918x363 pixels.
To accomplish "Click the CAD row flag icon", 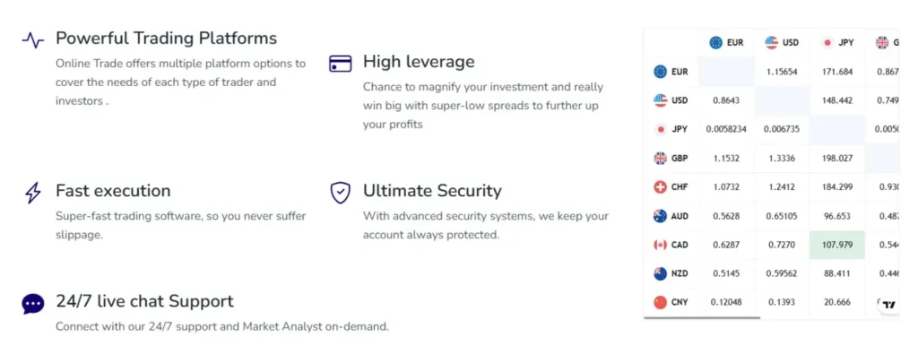I will point(661,245).
